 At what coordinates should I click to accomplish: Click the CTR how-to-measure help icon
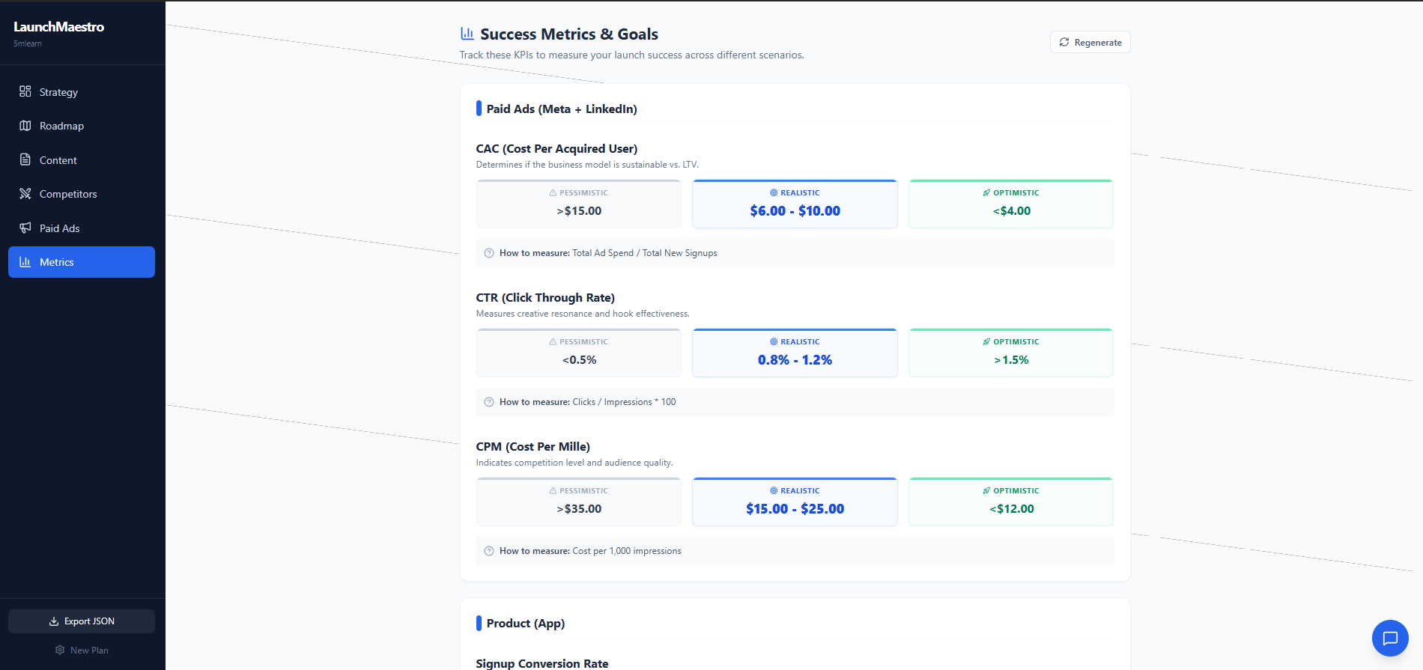[x=489, y=402]
